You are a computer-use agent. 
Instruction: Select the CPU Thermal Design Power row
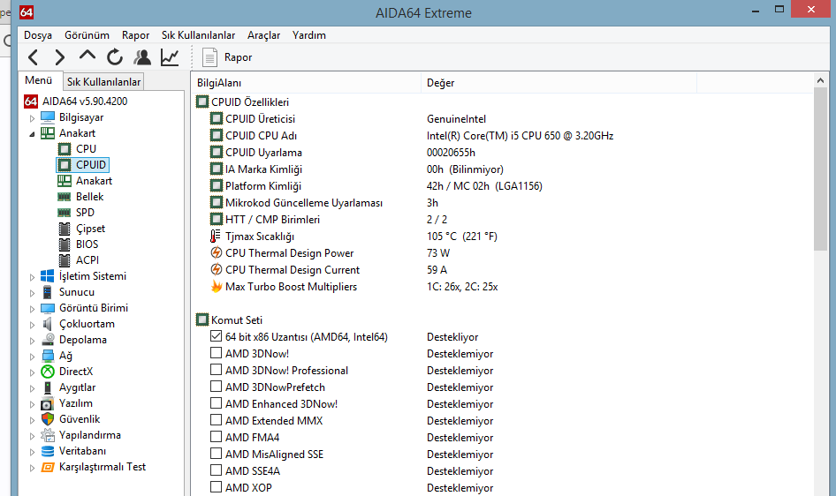(289, 253)
